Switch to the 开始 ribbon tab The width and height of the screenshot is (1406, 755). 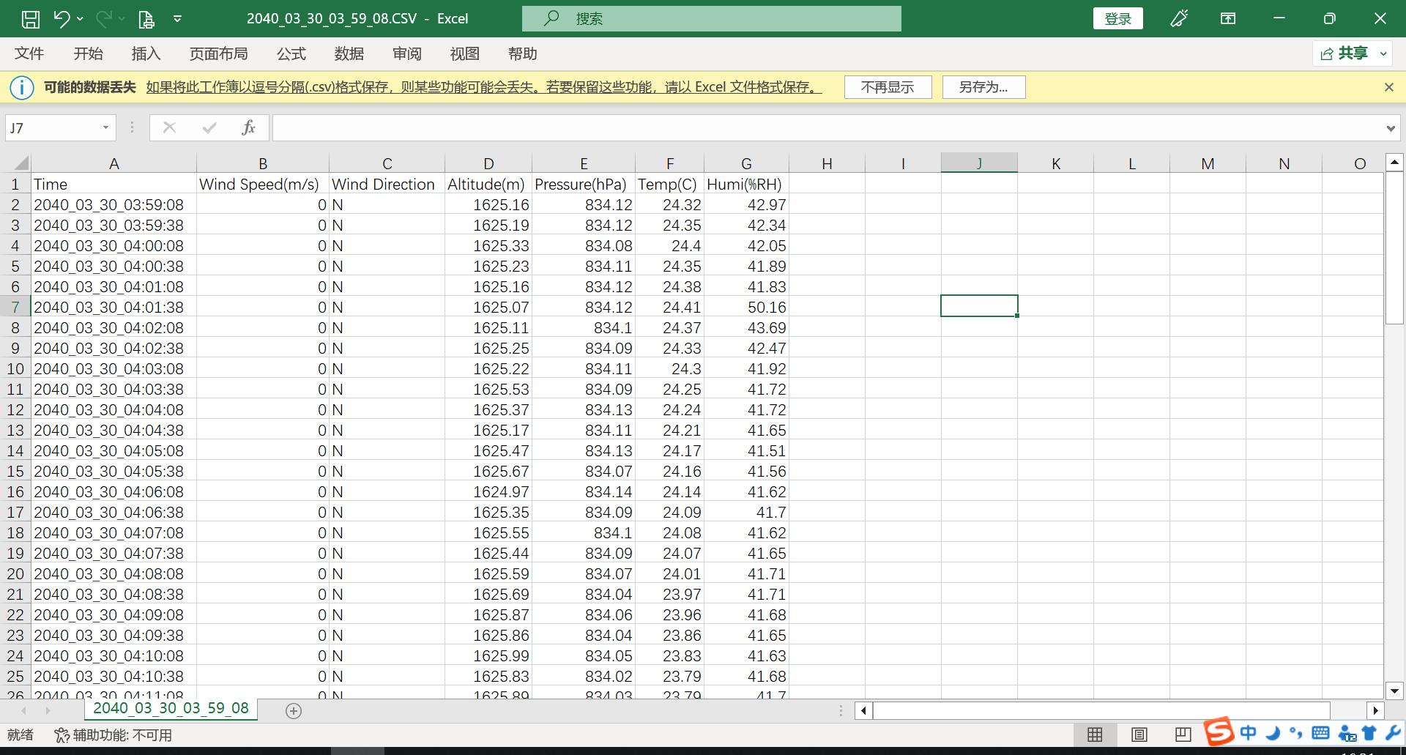click(88, 53)
